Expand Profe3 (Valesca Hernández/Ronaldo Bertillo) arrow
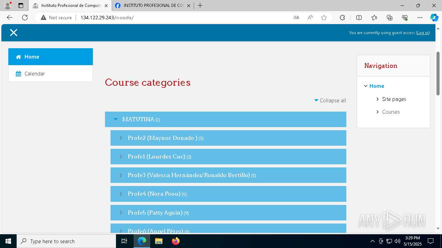Viewport: 442px width, 248px height. [121, 175]
